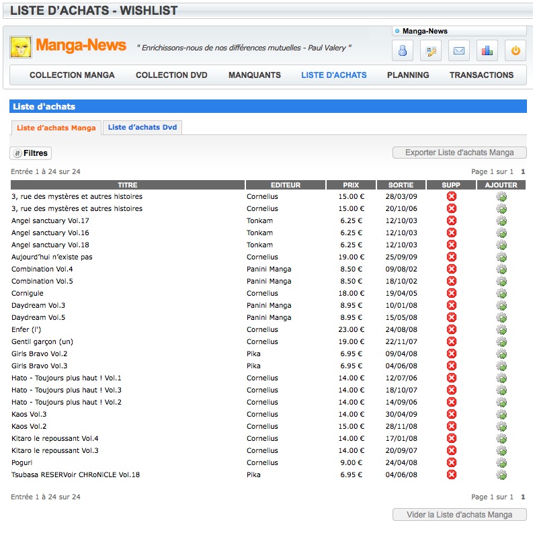
Task: Click the Manga-News username label
Action: click(x=425, y=32)
